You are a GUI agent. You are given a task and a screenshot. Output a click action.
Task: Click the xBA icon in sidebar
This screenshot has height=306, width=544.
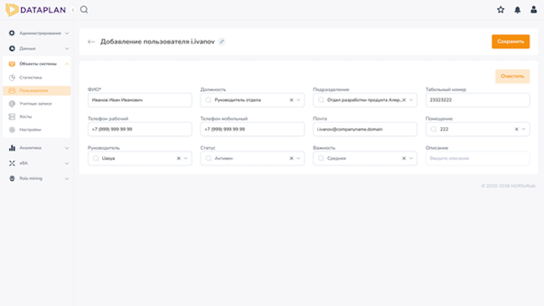12,163
